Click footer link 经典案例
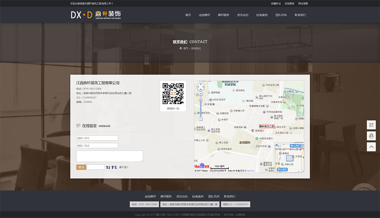380x218 pixels. click(x=198, y=196)
